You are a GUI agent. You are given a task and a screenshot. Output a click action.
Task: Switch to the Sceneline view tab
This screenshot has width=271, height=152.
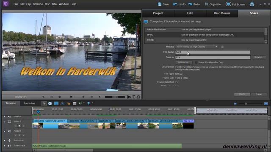click(x=29, y=103)
